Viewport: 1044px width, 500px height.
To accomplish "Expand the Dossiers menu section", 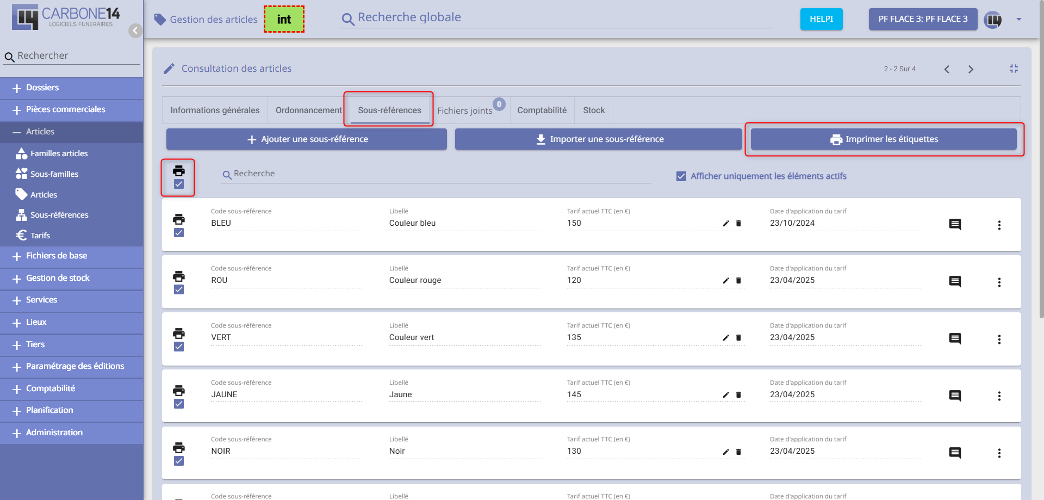I will 71,88.
